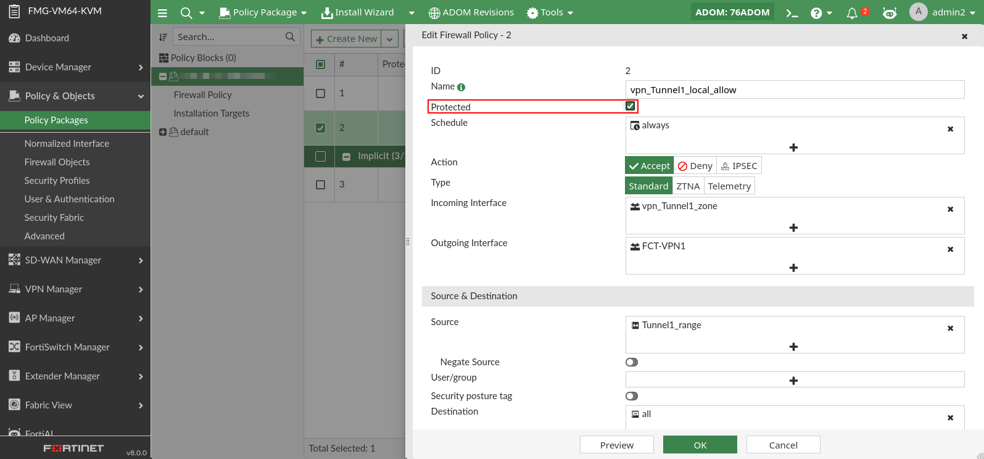Screen dimensions: 984x459
Task: Add an outgoing interface with plus icon
Action: pos(794,268)
